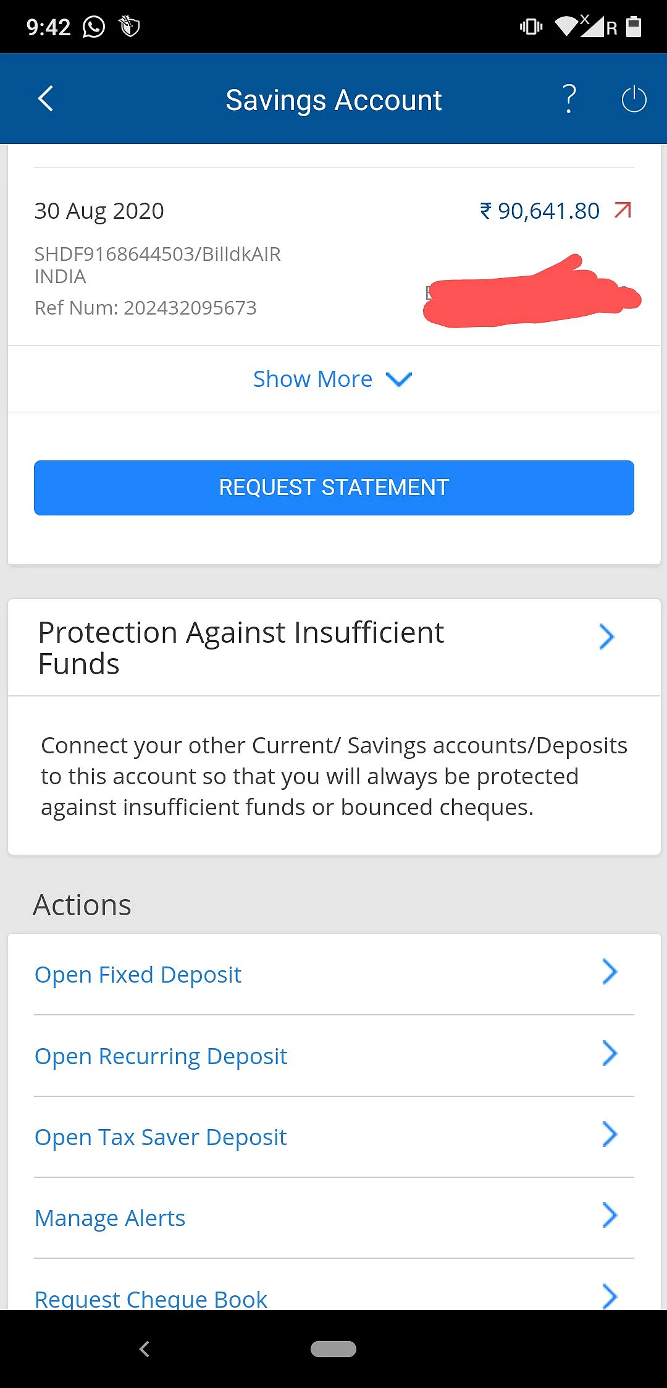The width and height of the screenshot is (667, 1388).
Task: Tap the back arrow in header
Action: [x=46, y=99]
